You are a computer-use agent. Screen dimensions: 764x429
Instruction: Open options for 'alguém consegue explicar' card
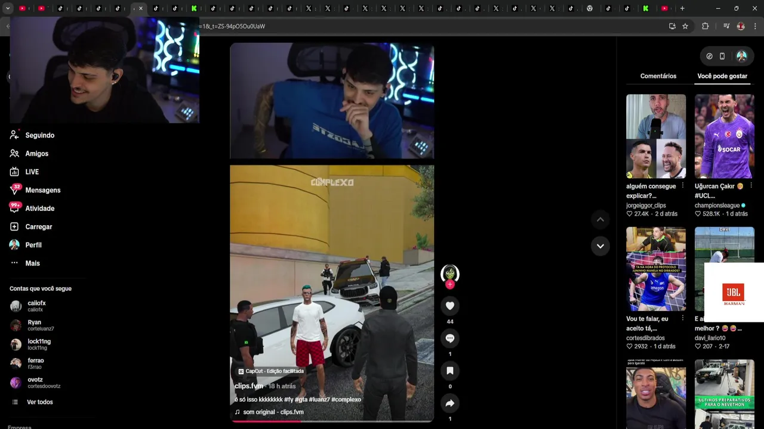click(x=683, y=186)
